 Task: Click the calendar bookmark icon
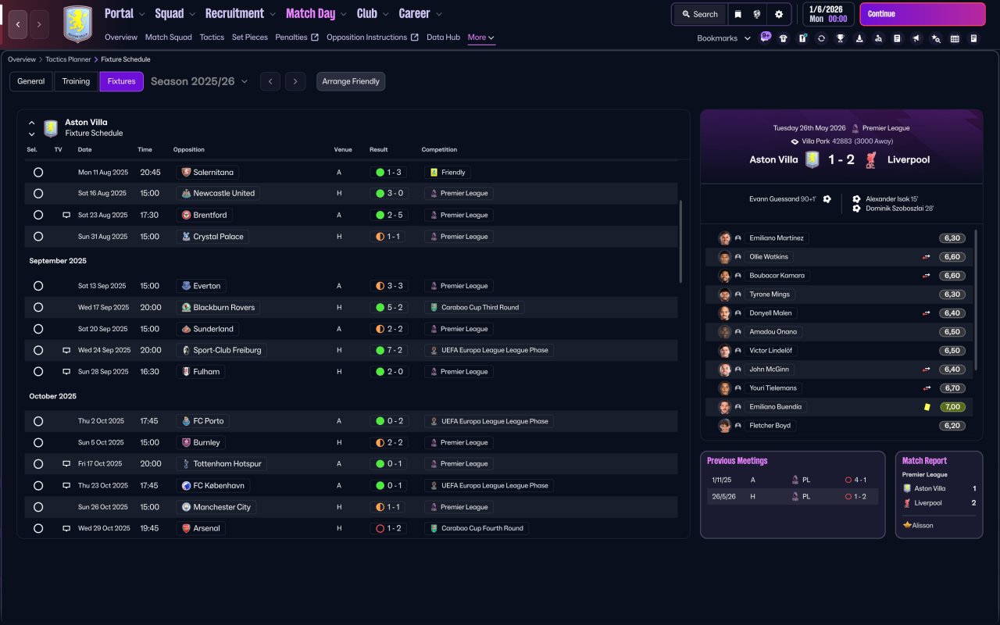click(x=955, y=37)
